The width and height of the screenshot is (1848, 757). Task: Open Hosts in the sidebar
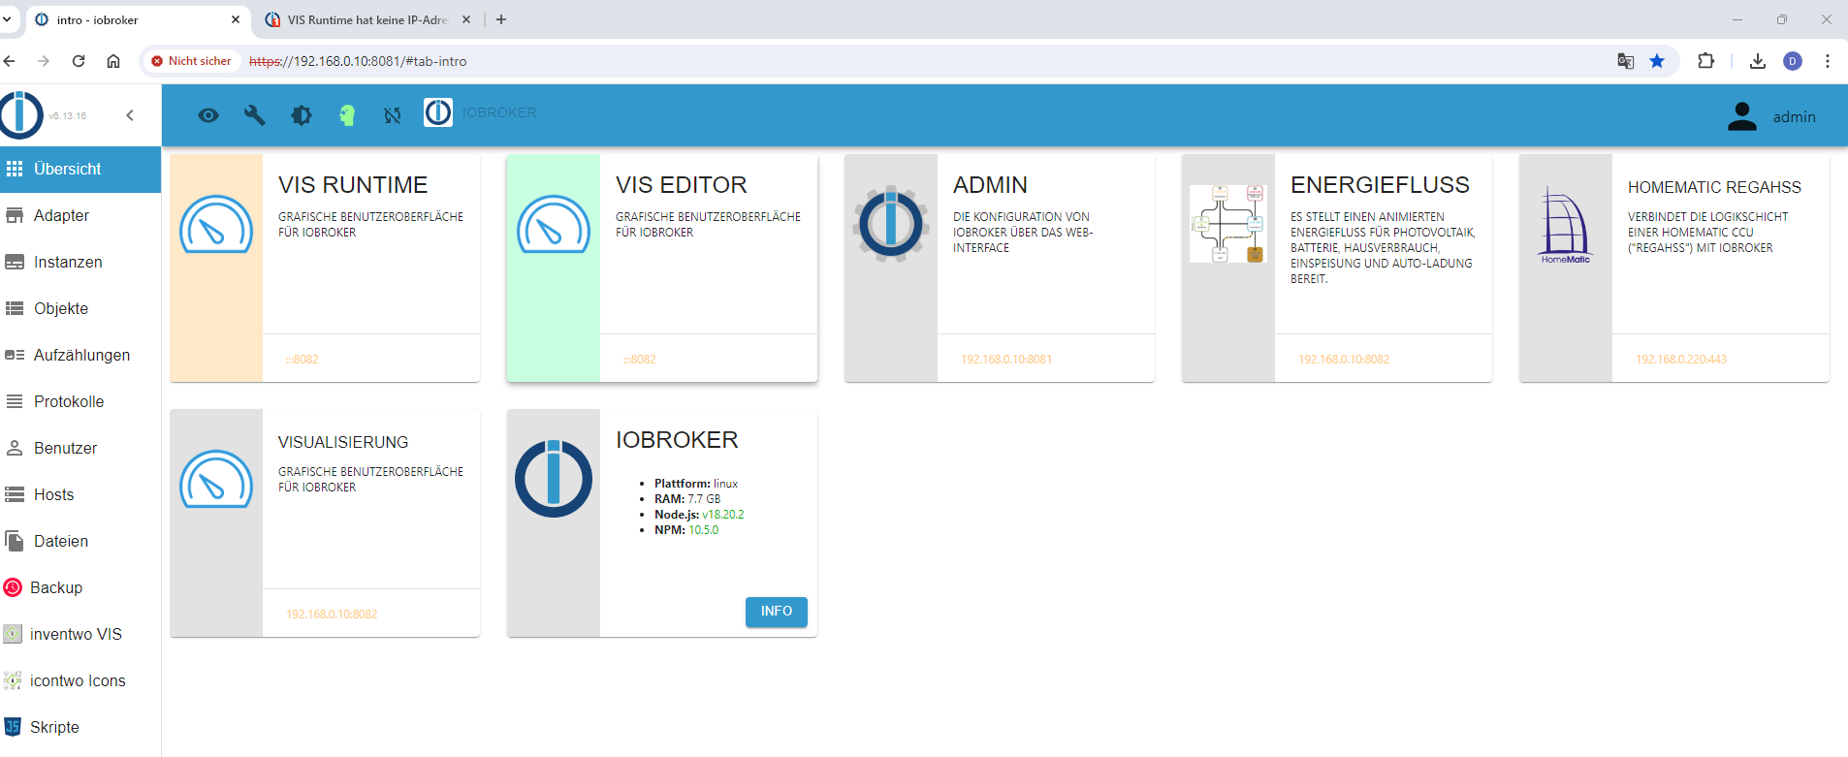[80, 494]
